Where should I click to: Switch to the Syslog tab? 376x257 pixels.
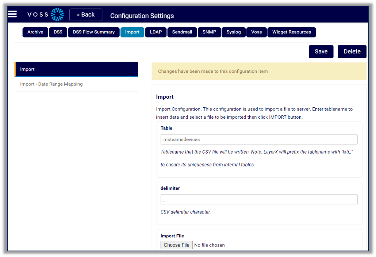click(x=233, y=32)
